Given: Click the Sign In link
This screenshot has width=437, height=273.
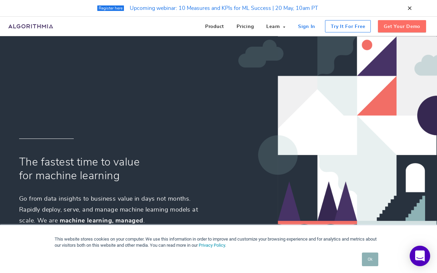Looking at the screenshot, I should click(x=306, y=26).
